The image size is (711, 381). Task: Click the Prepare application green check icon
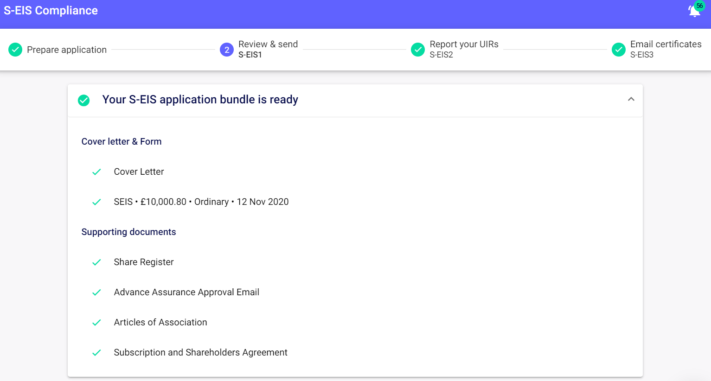[x=15, y=50]
